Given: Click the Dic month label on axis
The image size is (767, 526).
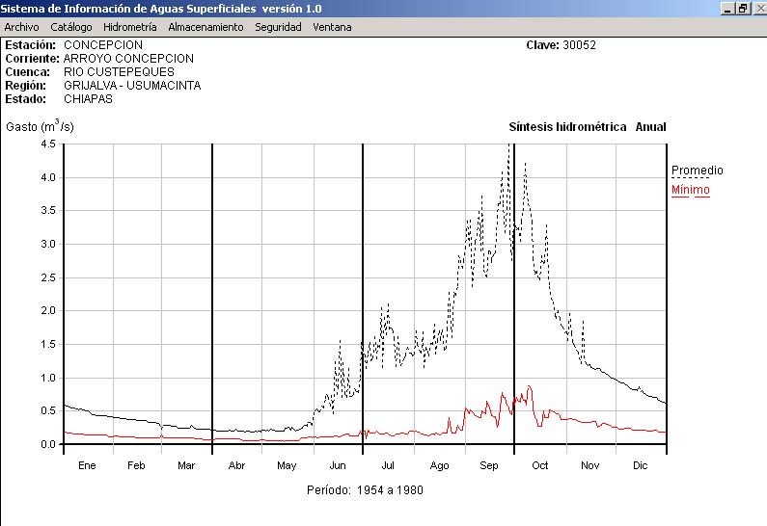Looking at the screenshot, I should pyautogui.click(x=641, y=465).
